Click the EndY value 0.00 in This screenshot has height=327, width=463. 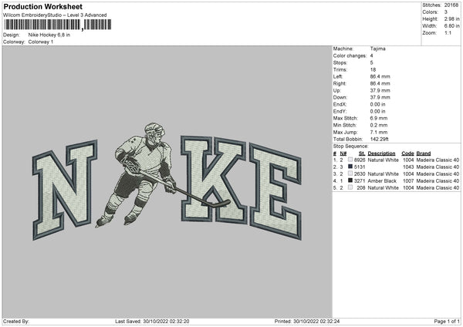[377, 111]
